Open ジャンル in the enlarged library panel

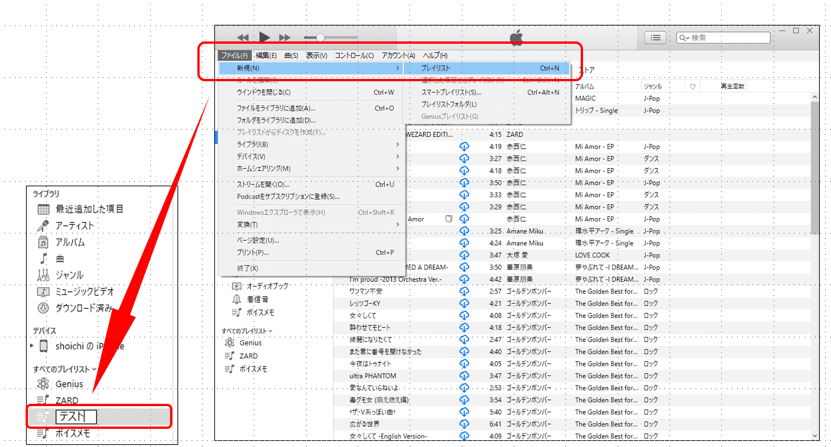(x=60, y=275)
